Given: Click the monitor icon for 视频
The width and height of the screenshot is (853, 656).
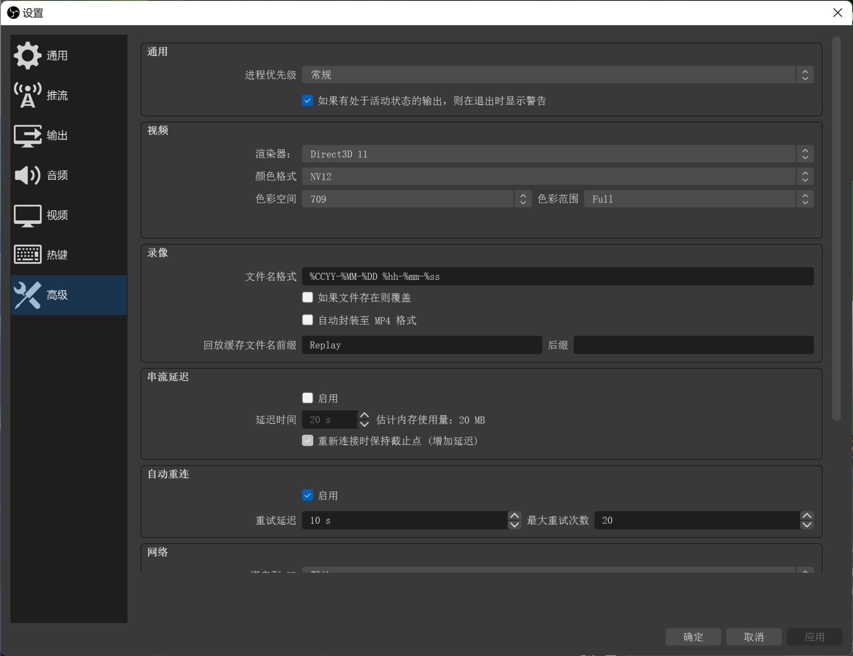Looking at the screenshot, I should [x=27, y=215].
